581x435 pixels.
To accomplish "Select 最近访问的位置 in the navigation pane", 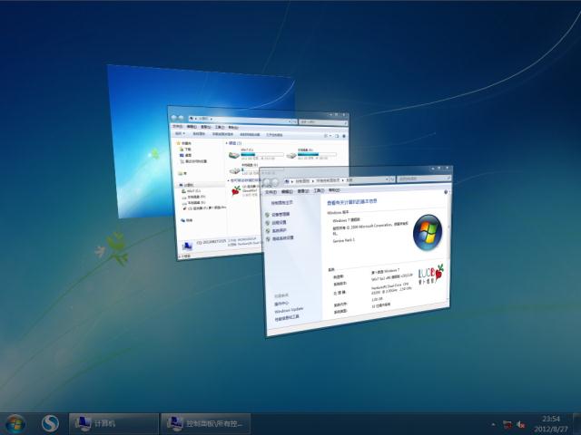I will (x=193, y=161).
